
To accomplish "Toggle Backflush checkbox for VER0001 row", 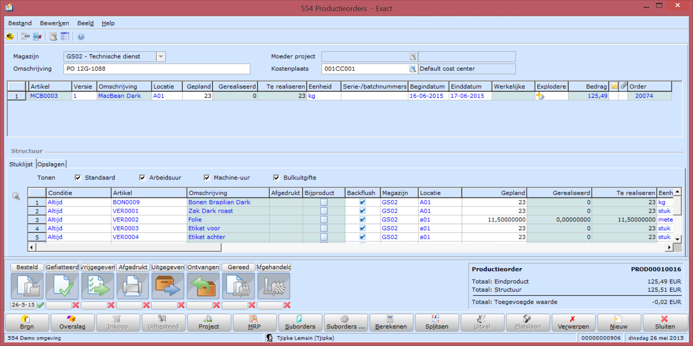I will 362,211.
